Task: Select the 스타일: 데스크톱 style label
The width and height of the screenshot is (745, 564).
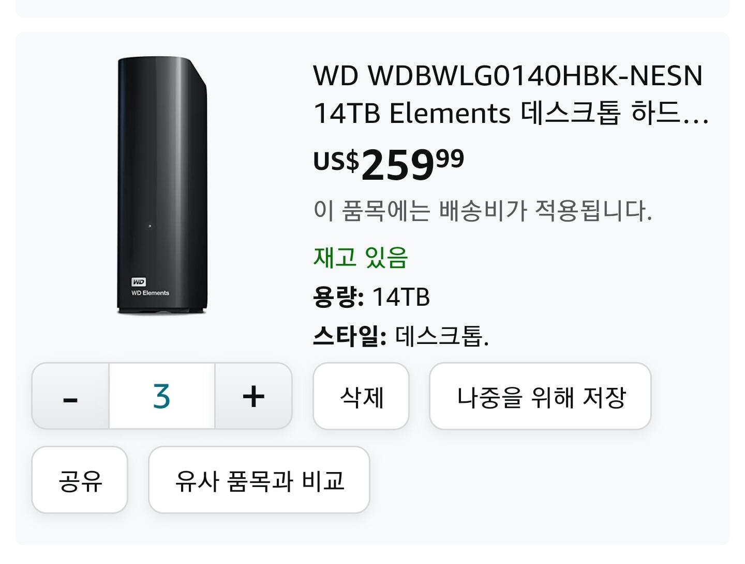Action: click(x=400, y=336)
